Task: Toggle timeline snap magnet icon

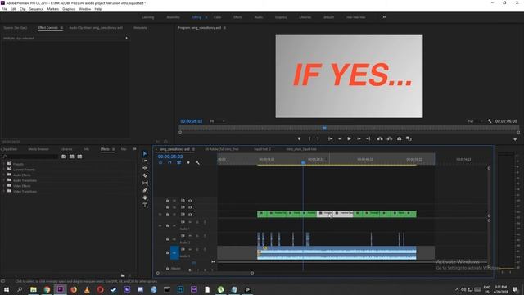Action: pos(169,162)
